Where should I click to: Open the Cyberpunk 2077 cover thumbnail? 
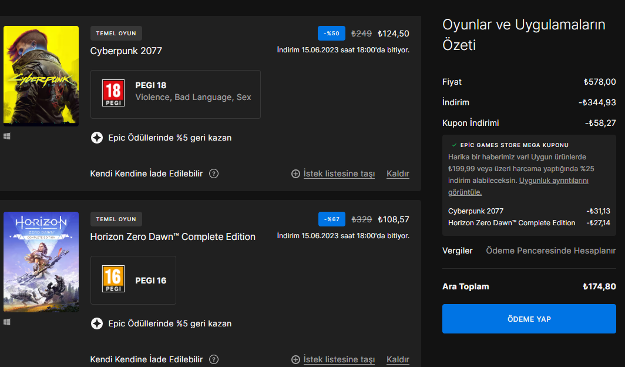click(x=41, y=76)
